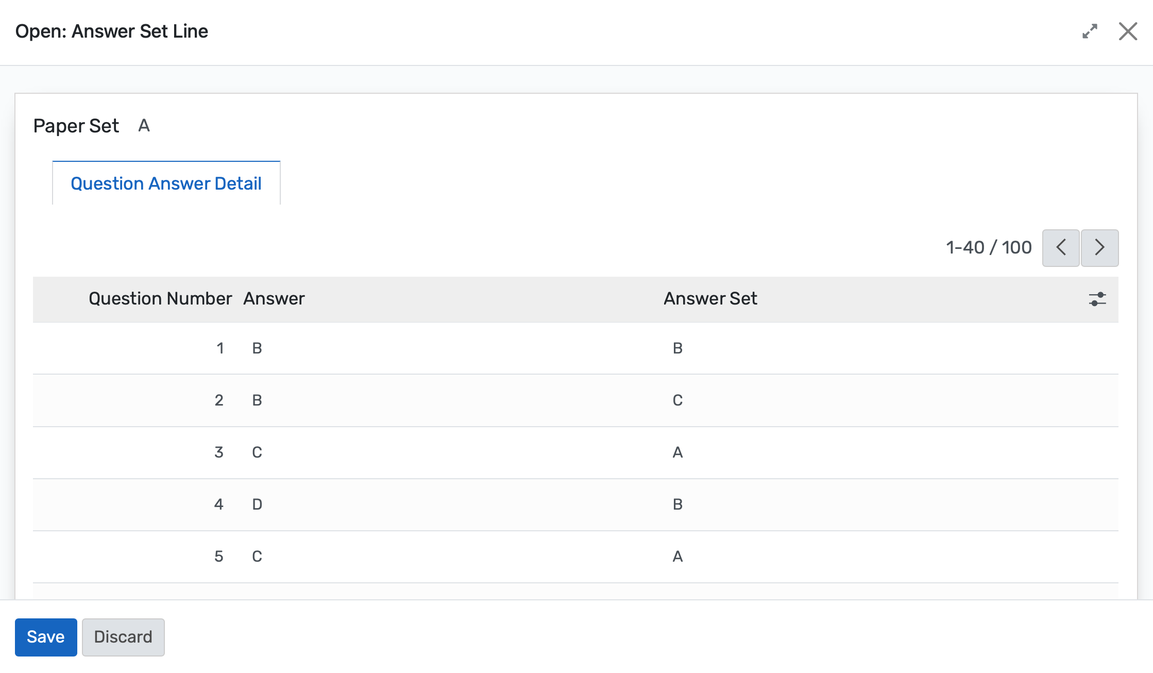Sort by the Answer column
Viewport: 1153px width, 673px height.
[x=274, y=299]
